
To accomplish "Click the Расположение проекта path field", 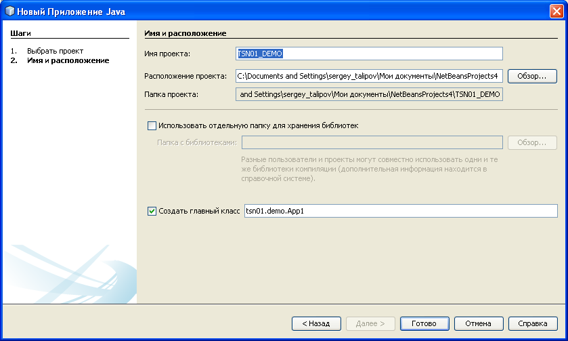I will [x=369, y=76].
